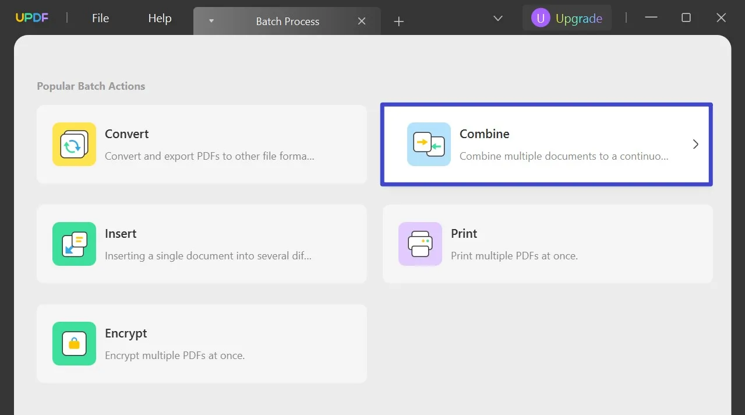The width and height of the screenshot is (745, 415).
Task: Click the UPDF logo
Action: [32, 18]
